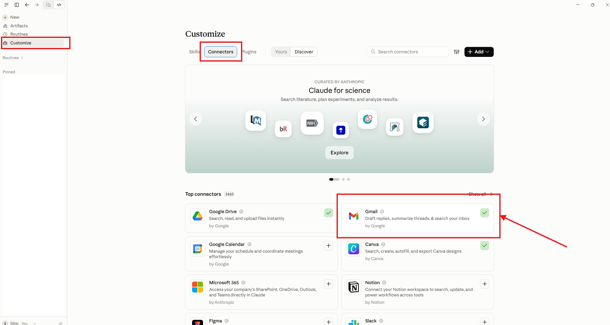The width and height of the screenshot is (610, 325).
Task: Add the Figma connector with plus
Action: pyautogui.click(x=329, y=321)
